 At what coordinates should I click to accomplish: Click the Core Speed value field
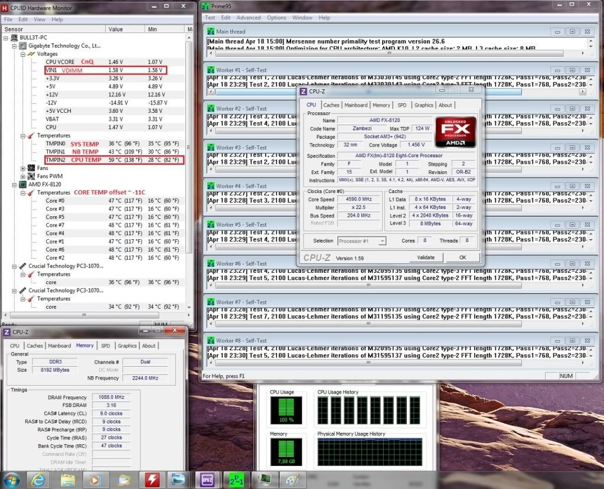(x=358, y=199)
